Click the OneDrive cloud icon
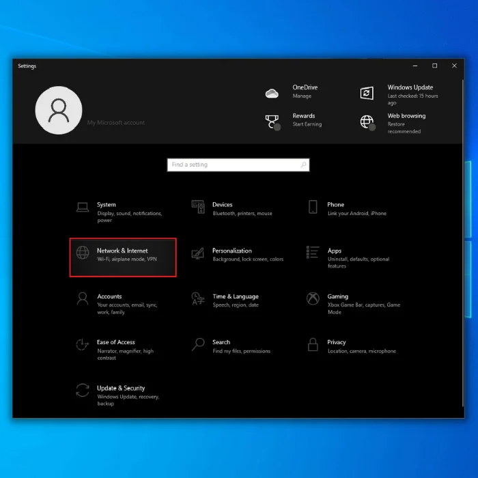This screenshot has width=478, height=478. click(x=272, y=94)
